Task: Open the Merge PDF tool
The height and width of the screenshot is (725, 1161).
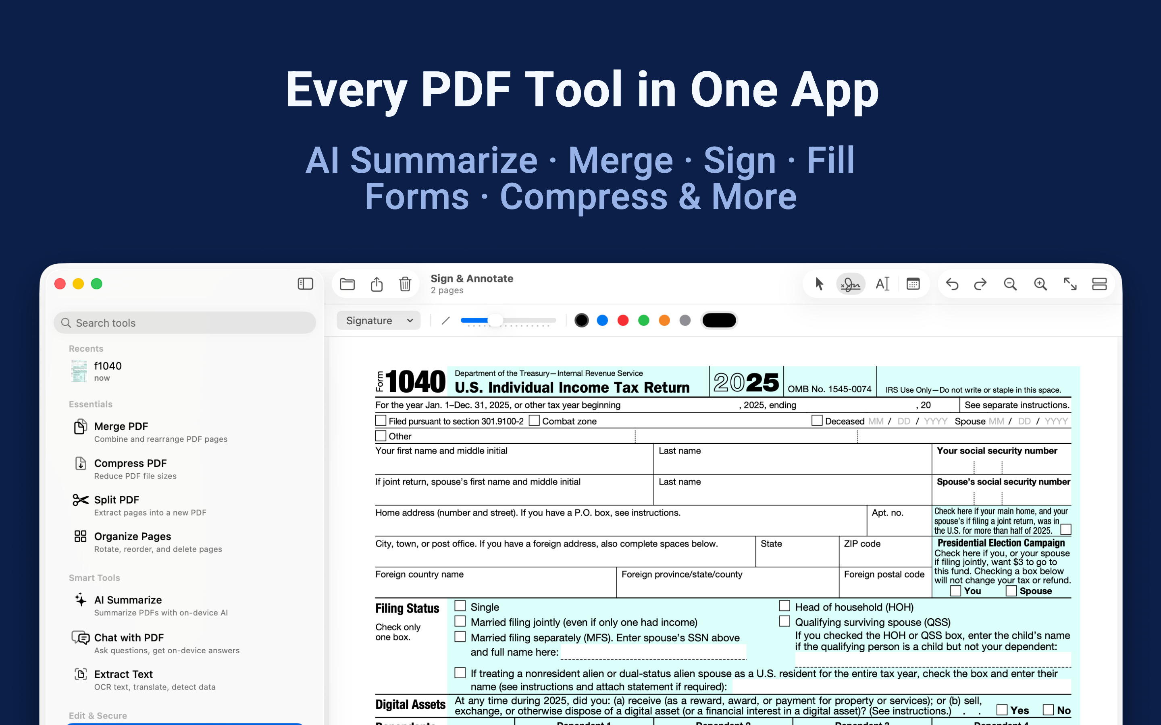Action: 185,432
